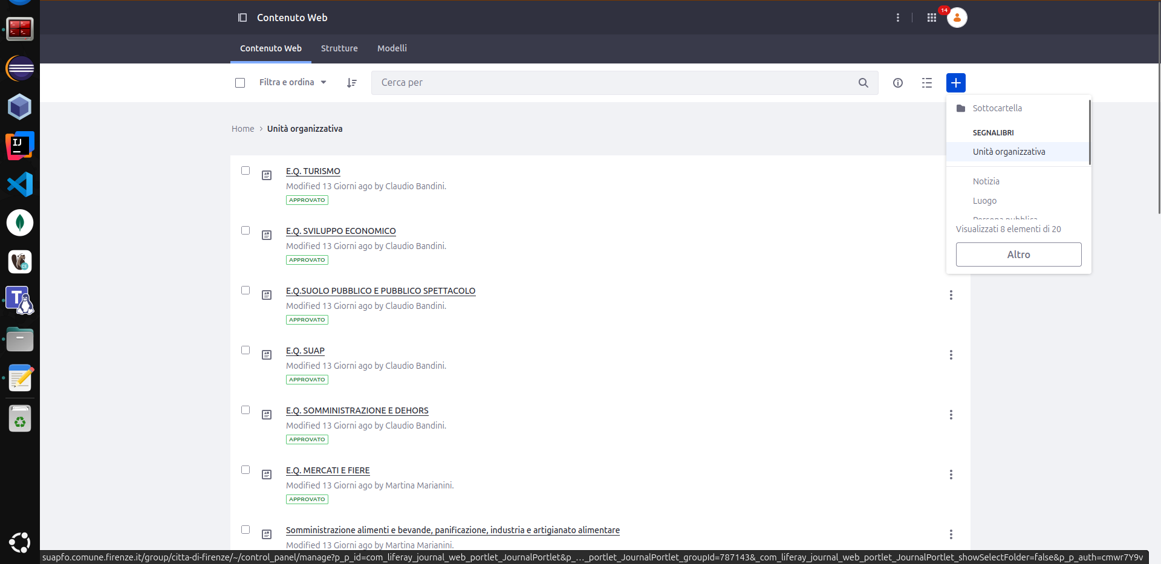The height and width of the screenshot is (564, 1161).
Task: Launch Visual Studio Code from the dock
Action: 20,184
